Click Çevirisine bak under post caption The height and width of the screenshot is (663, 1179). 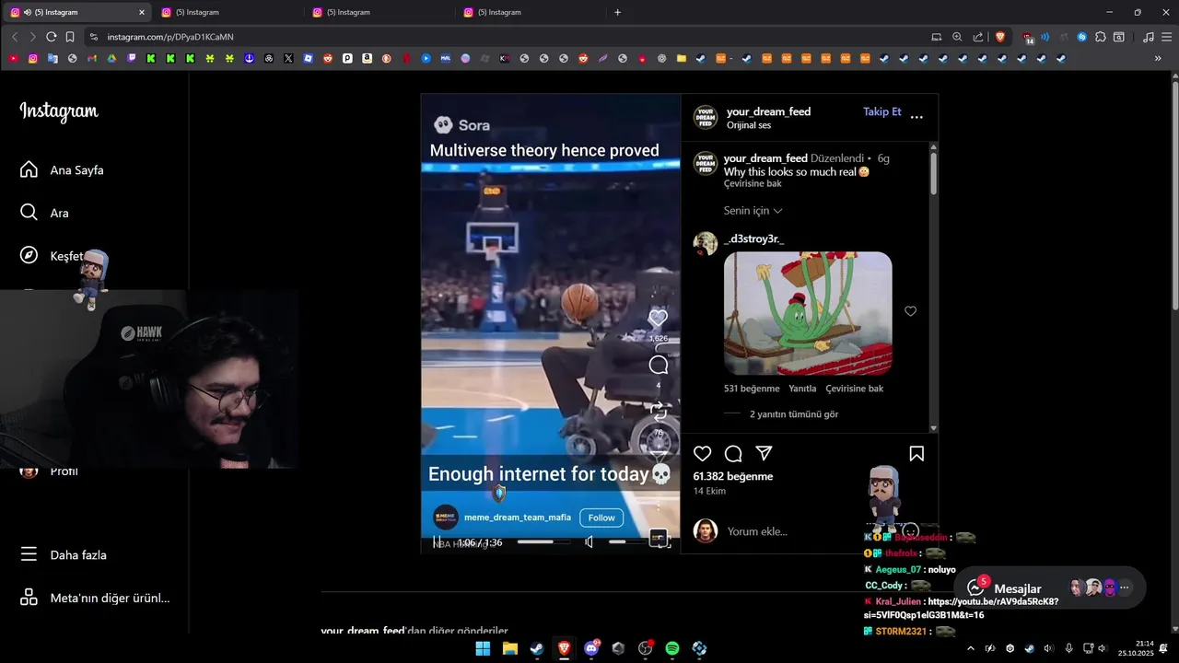pos(753,184)
